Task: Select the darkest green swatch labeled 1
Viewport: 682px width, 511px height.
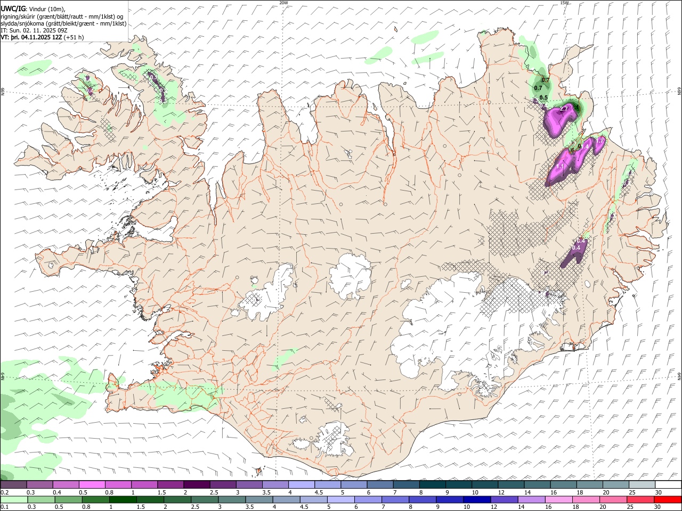Action: click(123, 500)
